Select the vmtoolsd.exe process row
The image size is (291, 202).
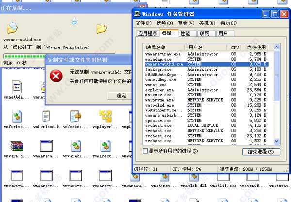[206, 105]
